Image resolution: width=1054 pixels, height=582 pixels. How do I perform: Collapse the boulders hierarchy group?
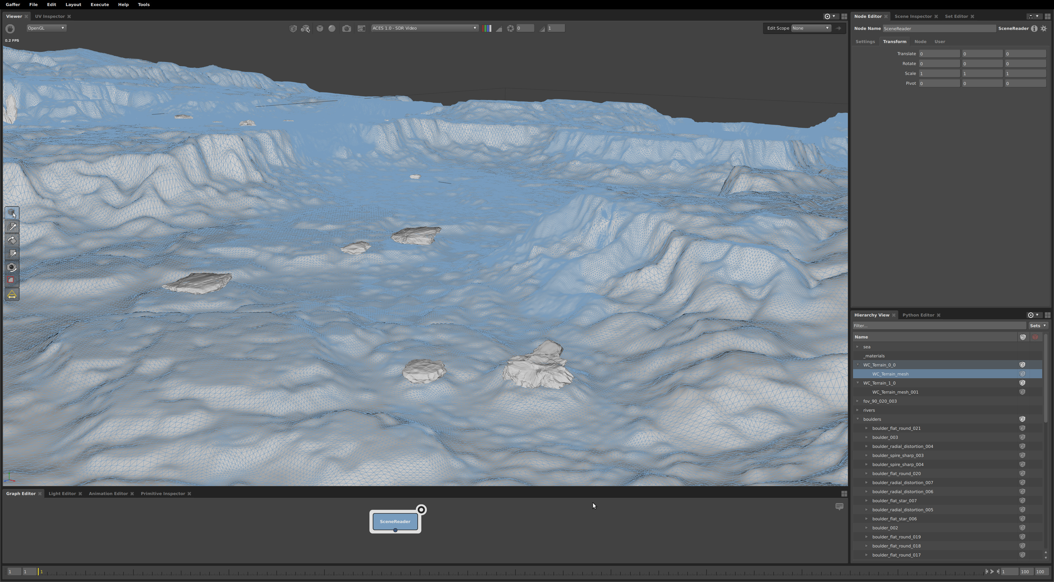coord(857,419)
